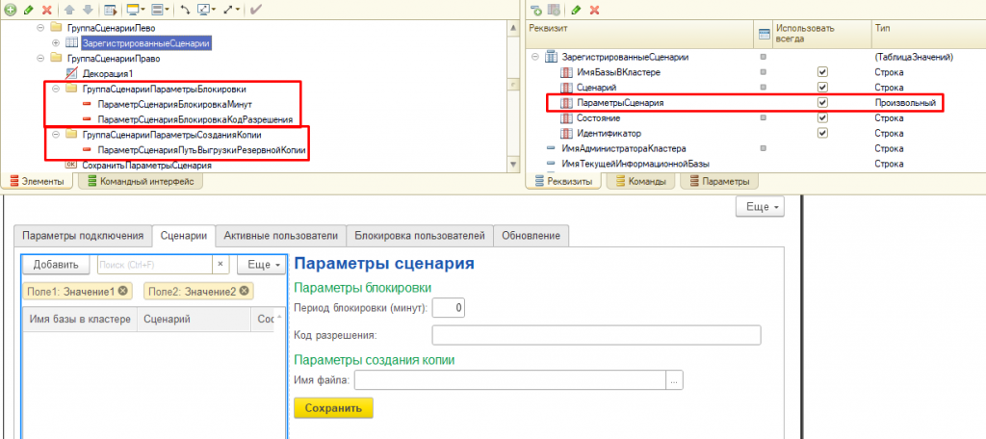Click the column icon beside Сценарий attribute
Viewport: 986px width, 439px height.
[565, 88]
